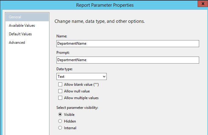Go to the Advanced page

(x=17, y=43)
